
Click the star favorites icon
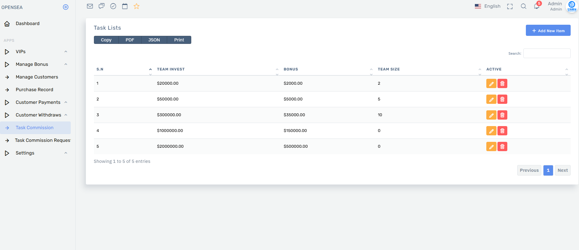(x=137, y=6)
